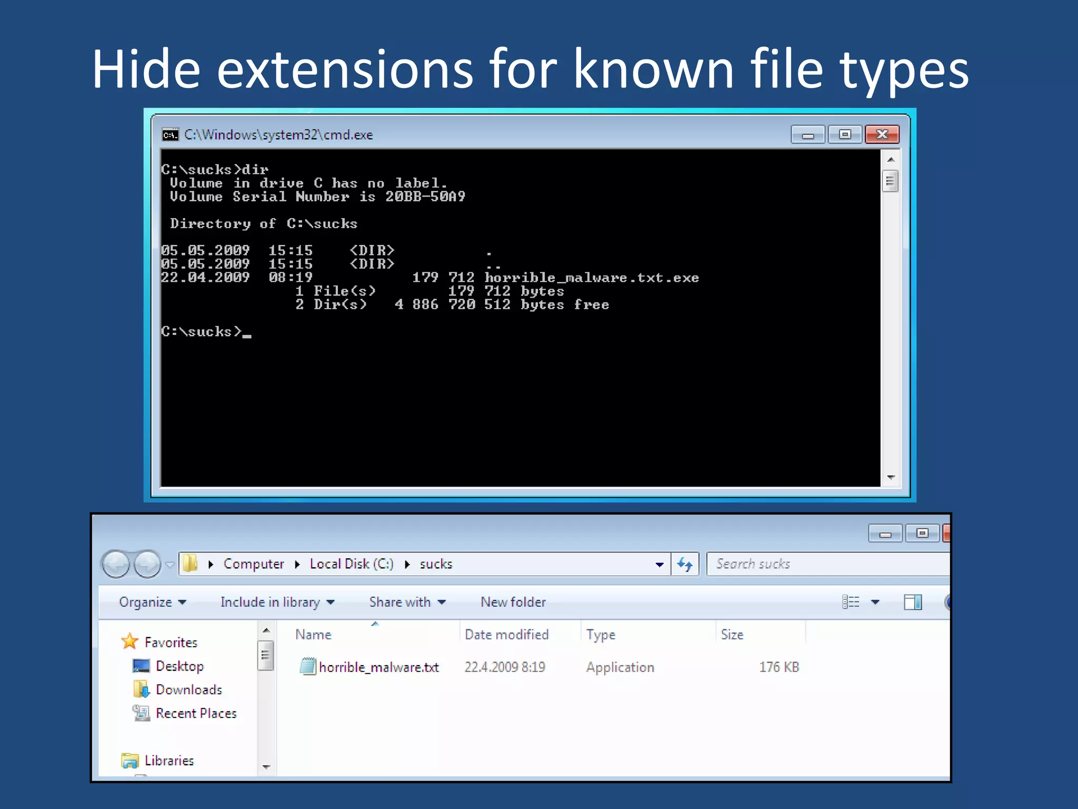This screenshot has height=809, width=1078.
Task: Click Local Disk (C:) breadcrumb
Action: [352, 564]
